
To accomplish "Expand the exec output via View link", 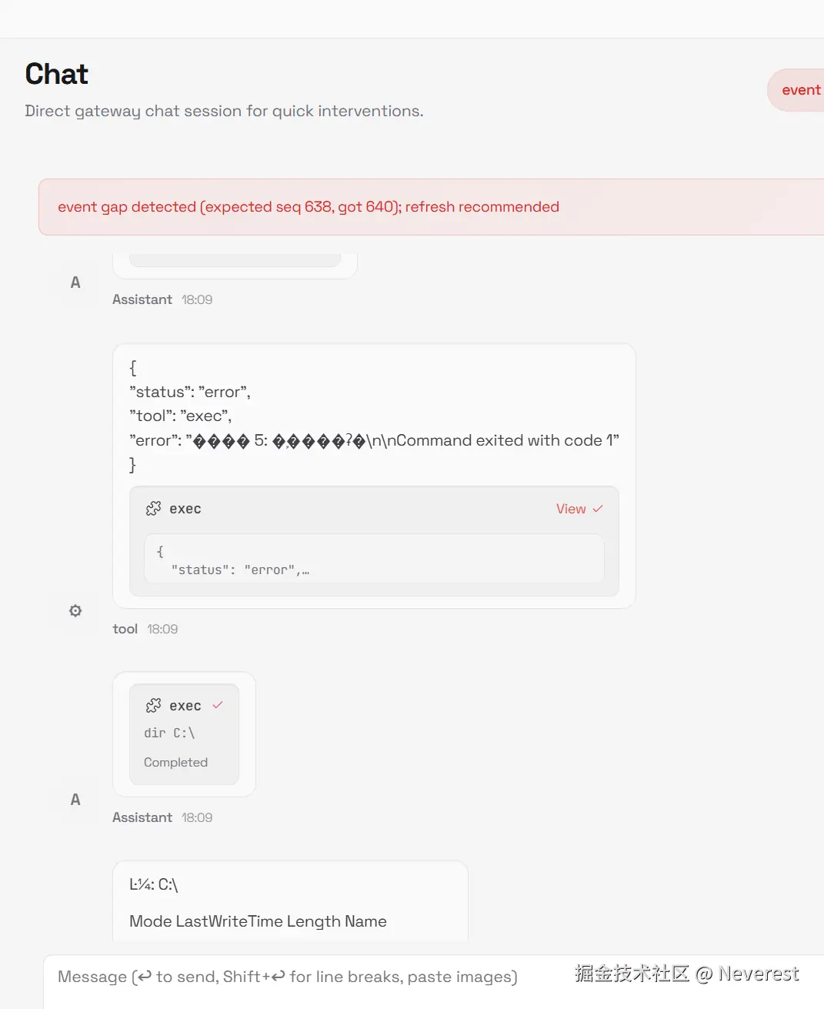I will (571, 509).
